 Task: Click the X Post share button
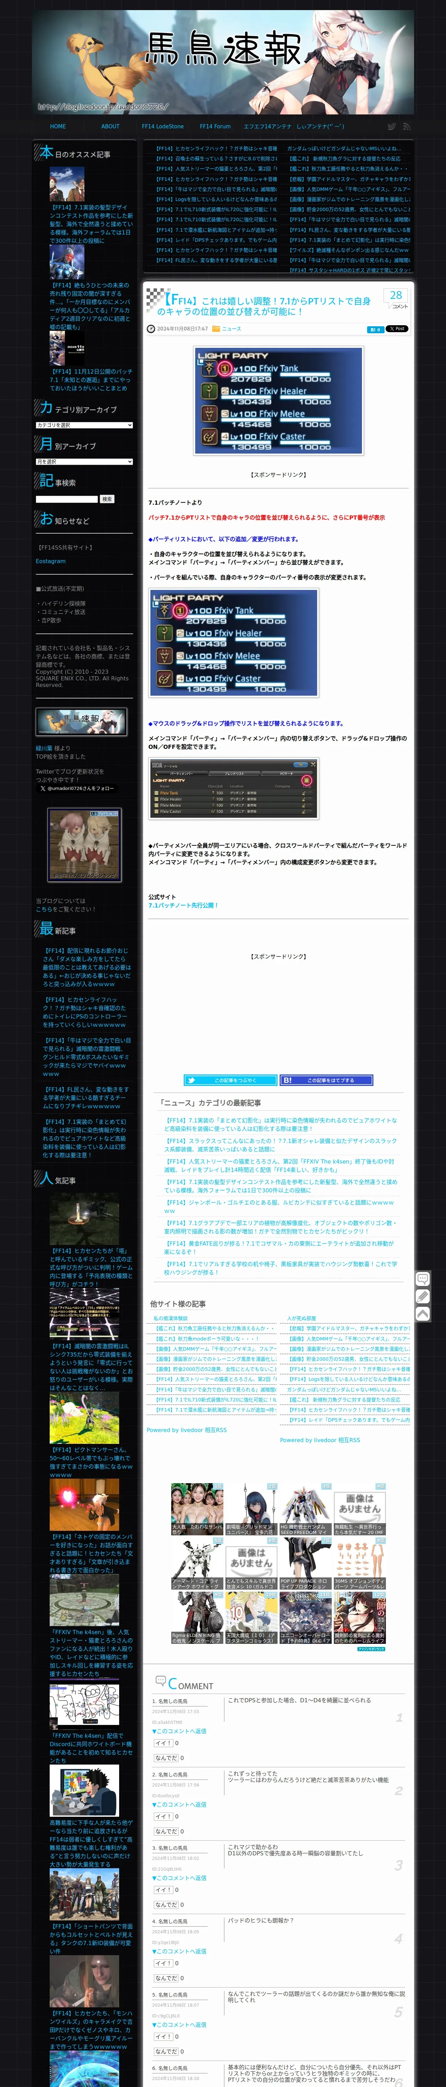point(397,329)
